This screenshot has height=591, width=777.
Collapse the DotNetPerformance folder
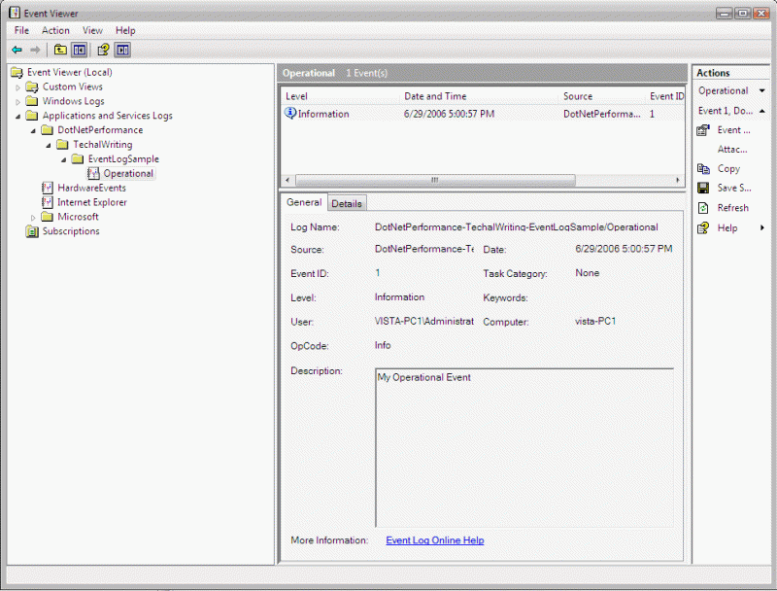coord(34,129)
